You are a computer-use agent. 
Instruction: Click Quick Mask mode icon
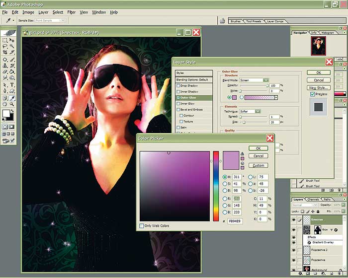click(11, 127)
